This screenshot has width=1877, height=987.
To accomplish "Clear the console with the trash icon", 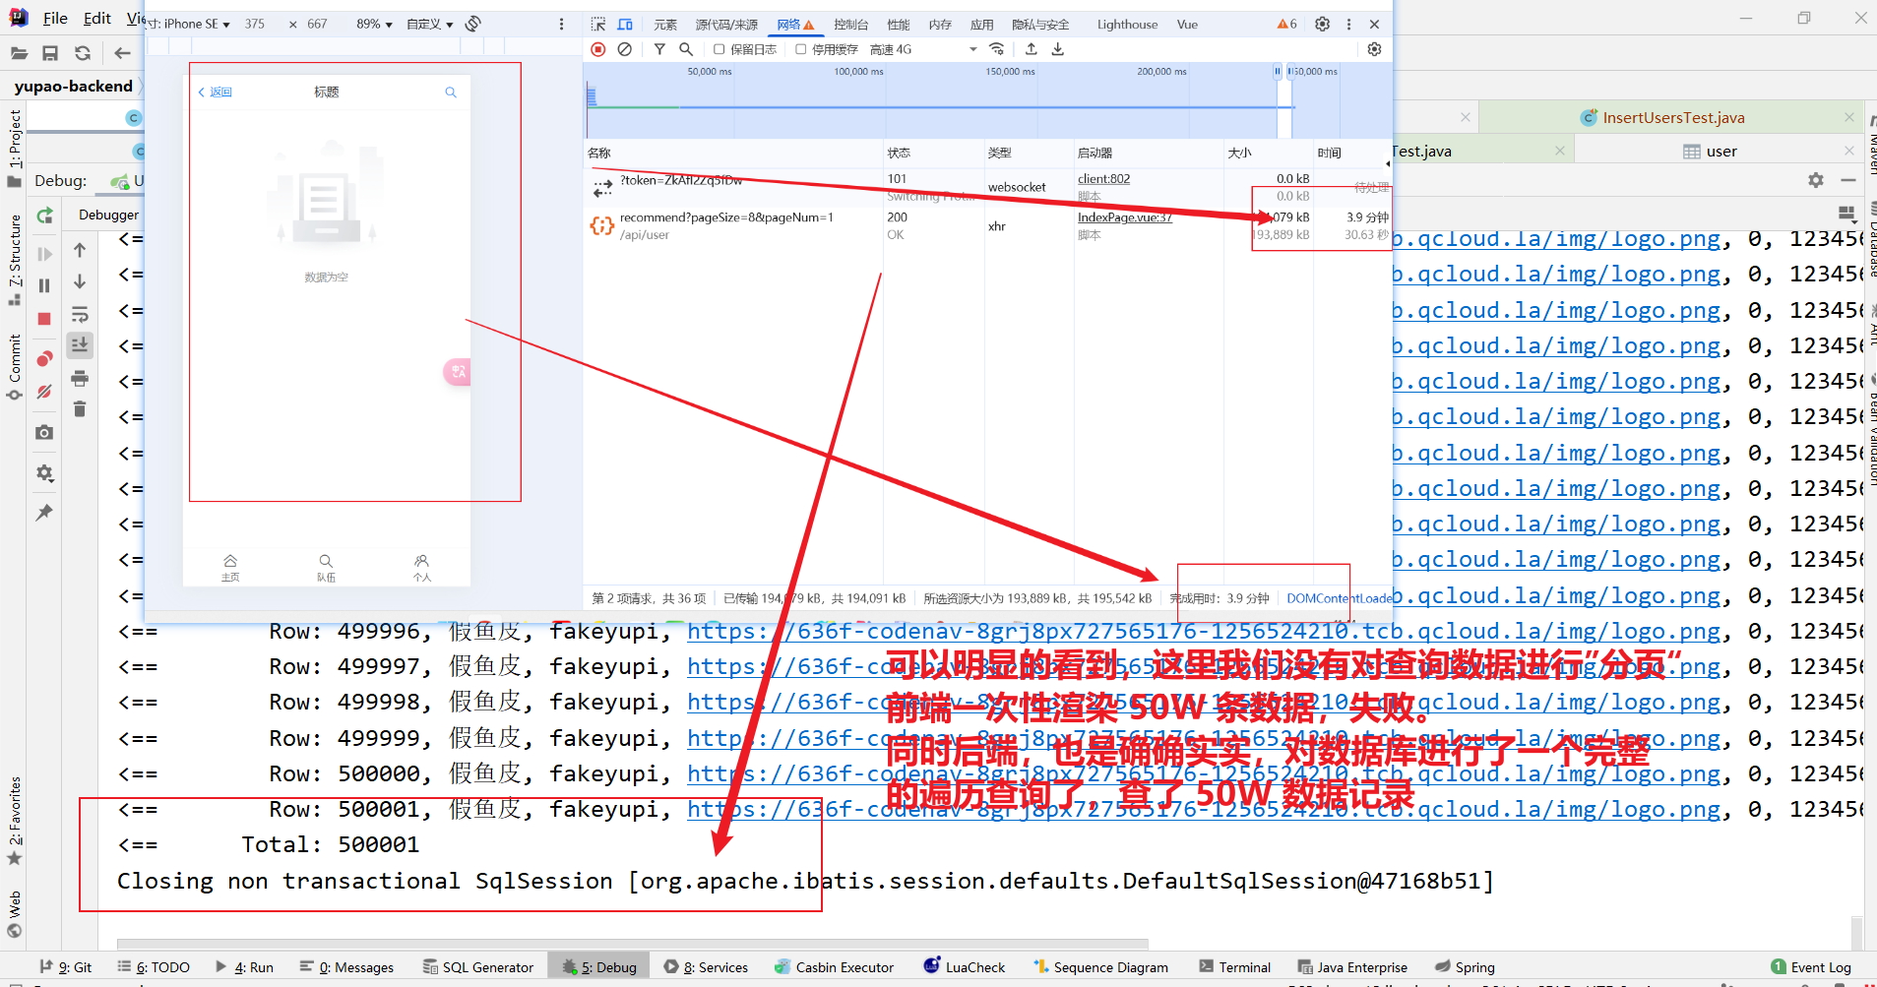I will tap(80, 409).
